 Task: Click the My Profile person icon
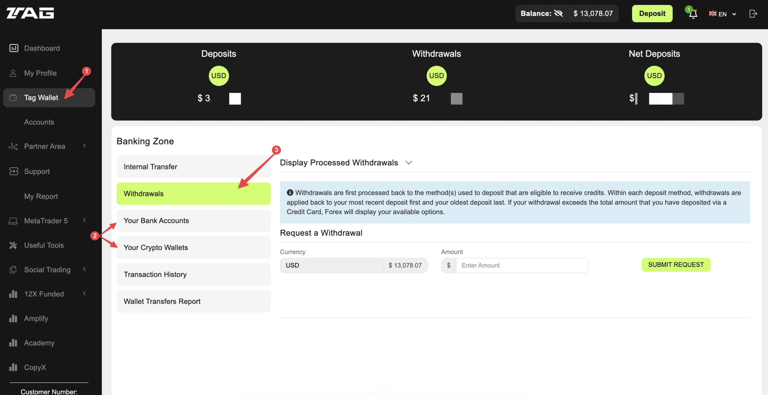13,73
